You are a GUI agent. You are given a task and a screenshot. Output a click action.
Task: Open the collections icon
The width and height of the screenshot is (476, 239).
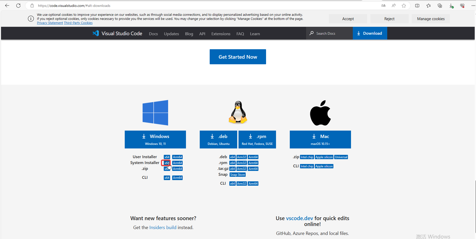coord(440,6)
